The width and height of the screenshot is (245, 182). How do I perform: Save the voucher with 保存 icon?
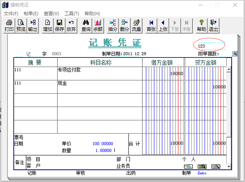tap(59, 26)
